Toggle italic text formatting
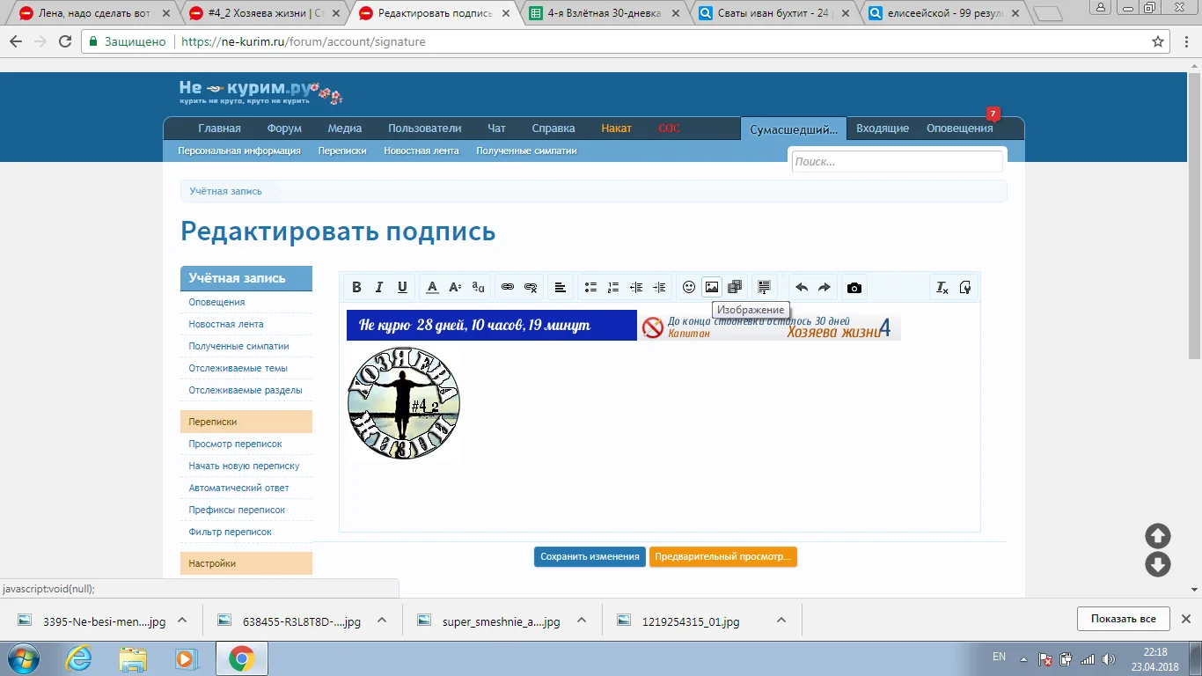 (x=379, y=287)
